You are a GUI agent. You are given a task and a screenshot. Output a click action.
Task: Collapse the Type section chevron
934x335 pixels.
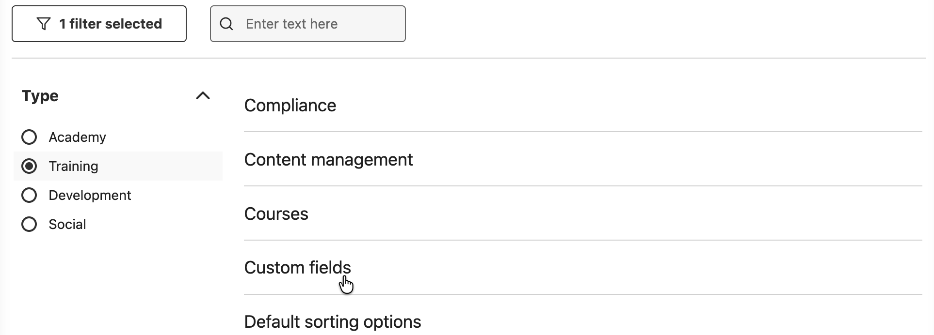coord(203,96)
